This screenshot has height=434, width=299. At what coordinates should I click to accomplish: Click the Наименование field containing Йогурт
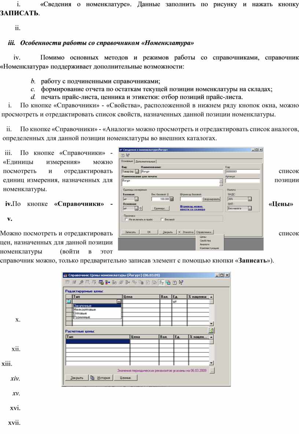click(182, 172)
